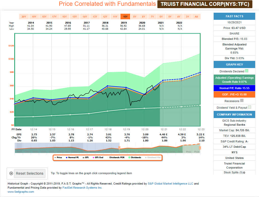The width and height of the screenshot is (259, 197).
Task: Click the Stock Splits (5) text
Action: (x=233, y=172)
